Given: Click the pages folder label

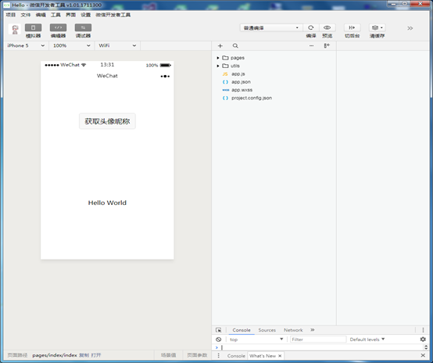Looking at the screenshot, I should [x=238, y=58].
